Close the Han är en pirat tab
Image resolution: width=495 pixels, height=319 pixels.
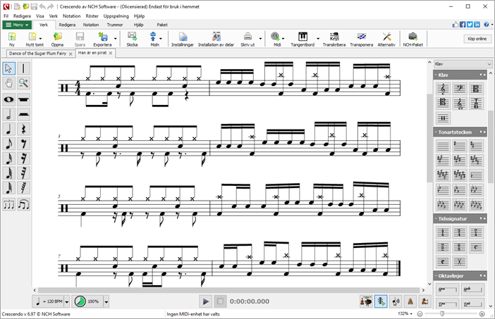tap(111, 53)
